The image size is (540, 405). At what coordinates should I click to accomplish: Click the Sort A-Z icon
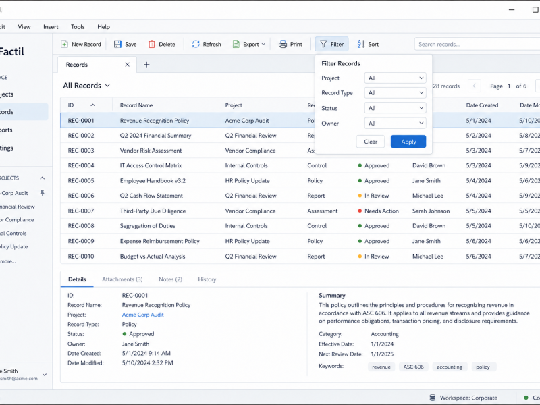tap(360, 44)
